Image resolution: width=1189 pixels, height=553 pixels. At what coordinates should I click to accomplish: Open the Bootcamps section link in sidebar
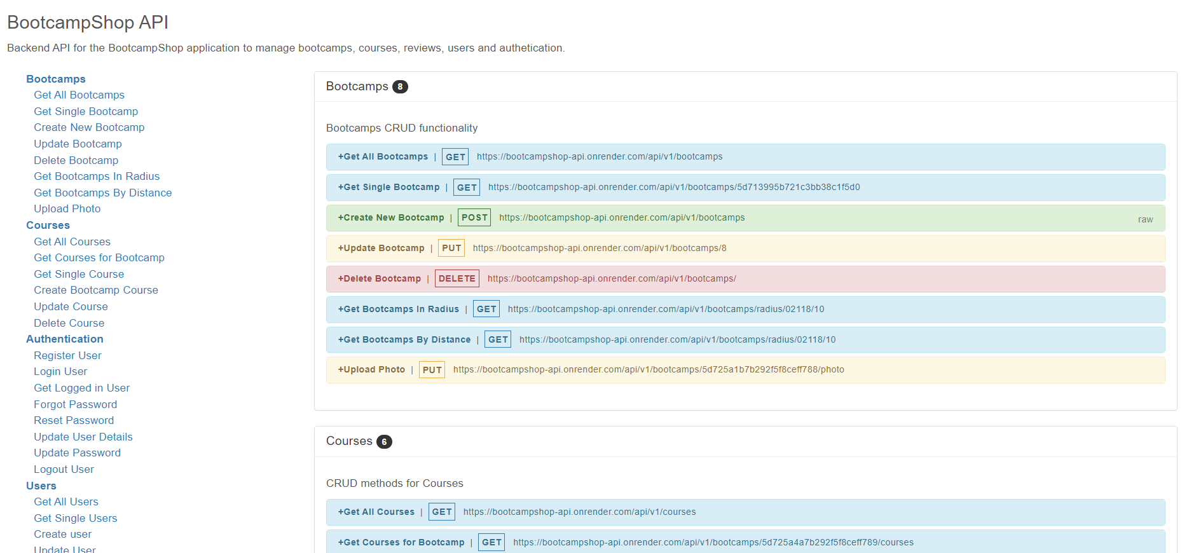point(56,79)
